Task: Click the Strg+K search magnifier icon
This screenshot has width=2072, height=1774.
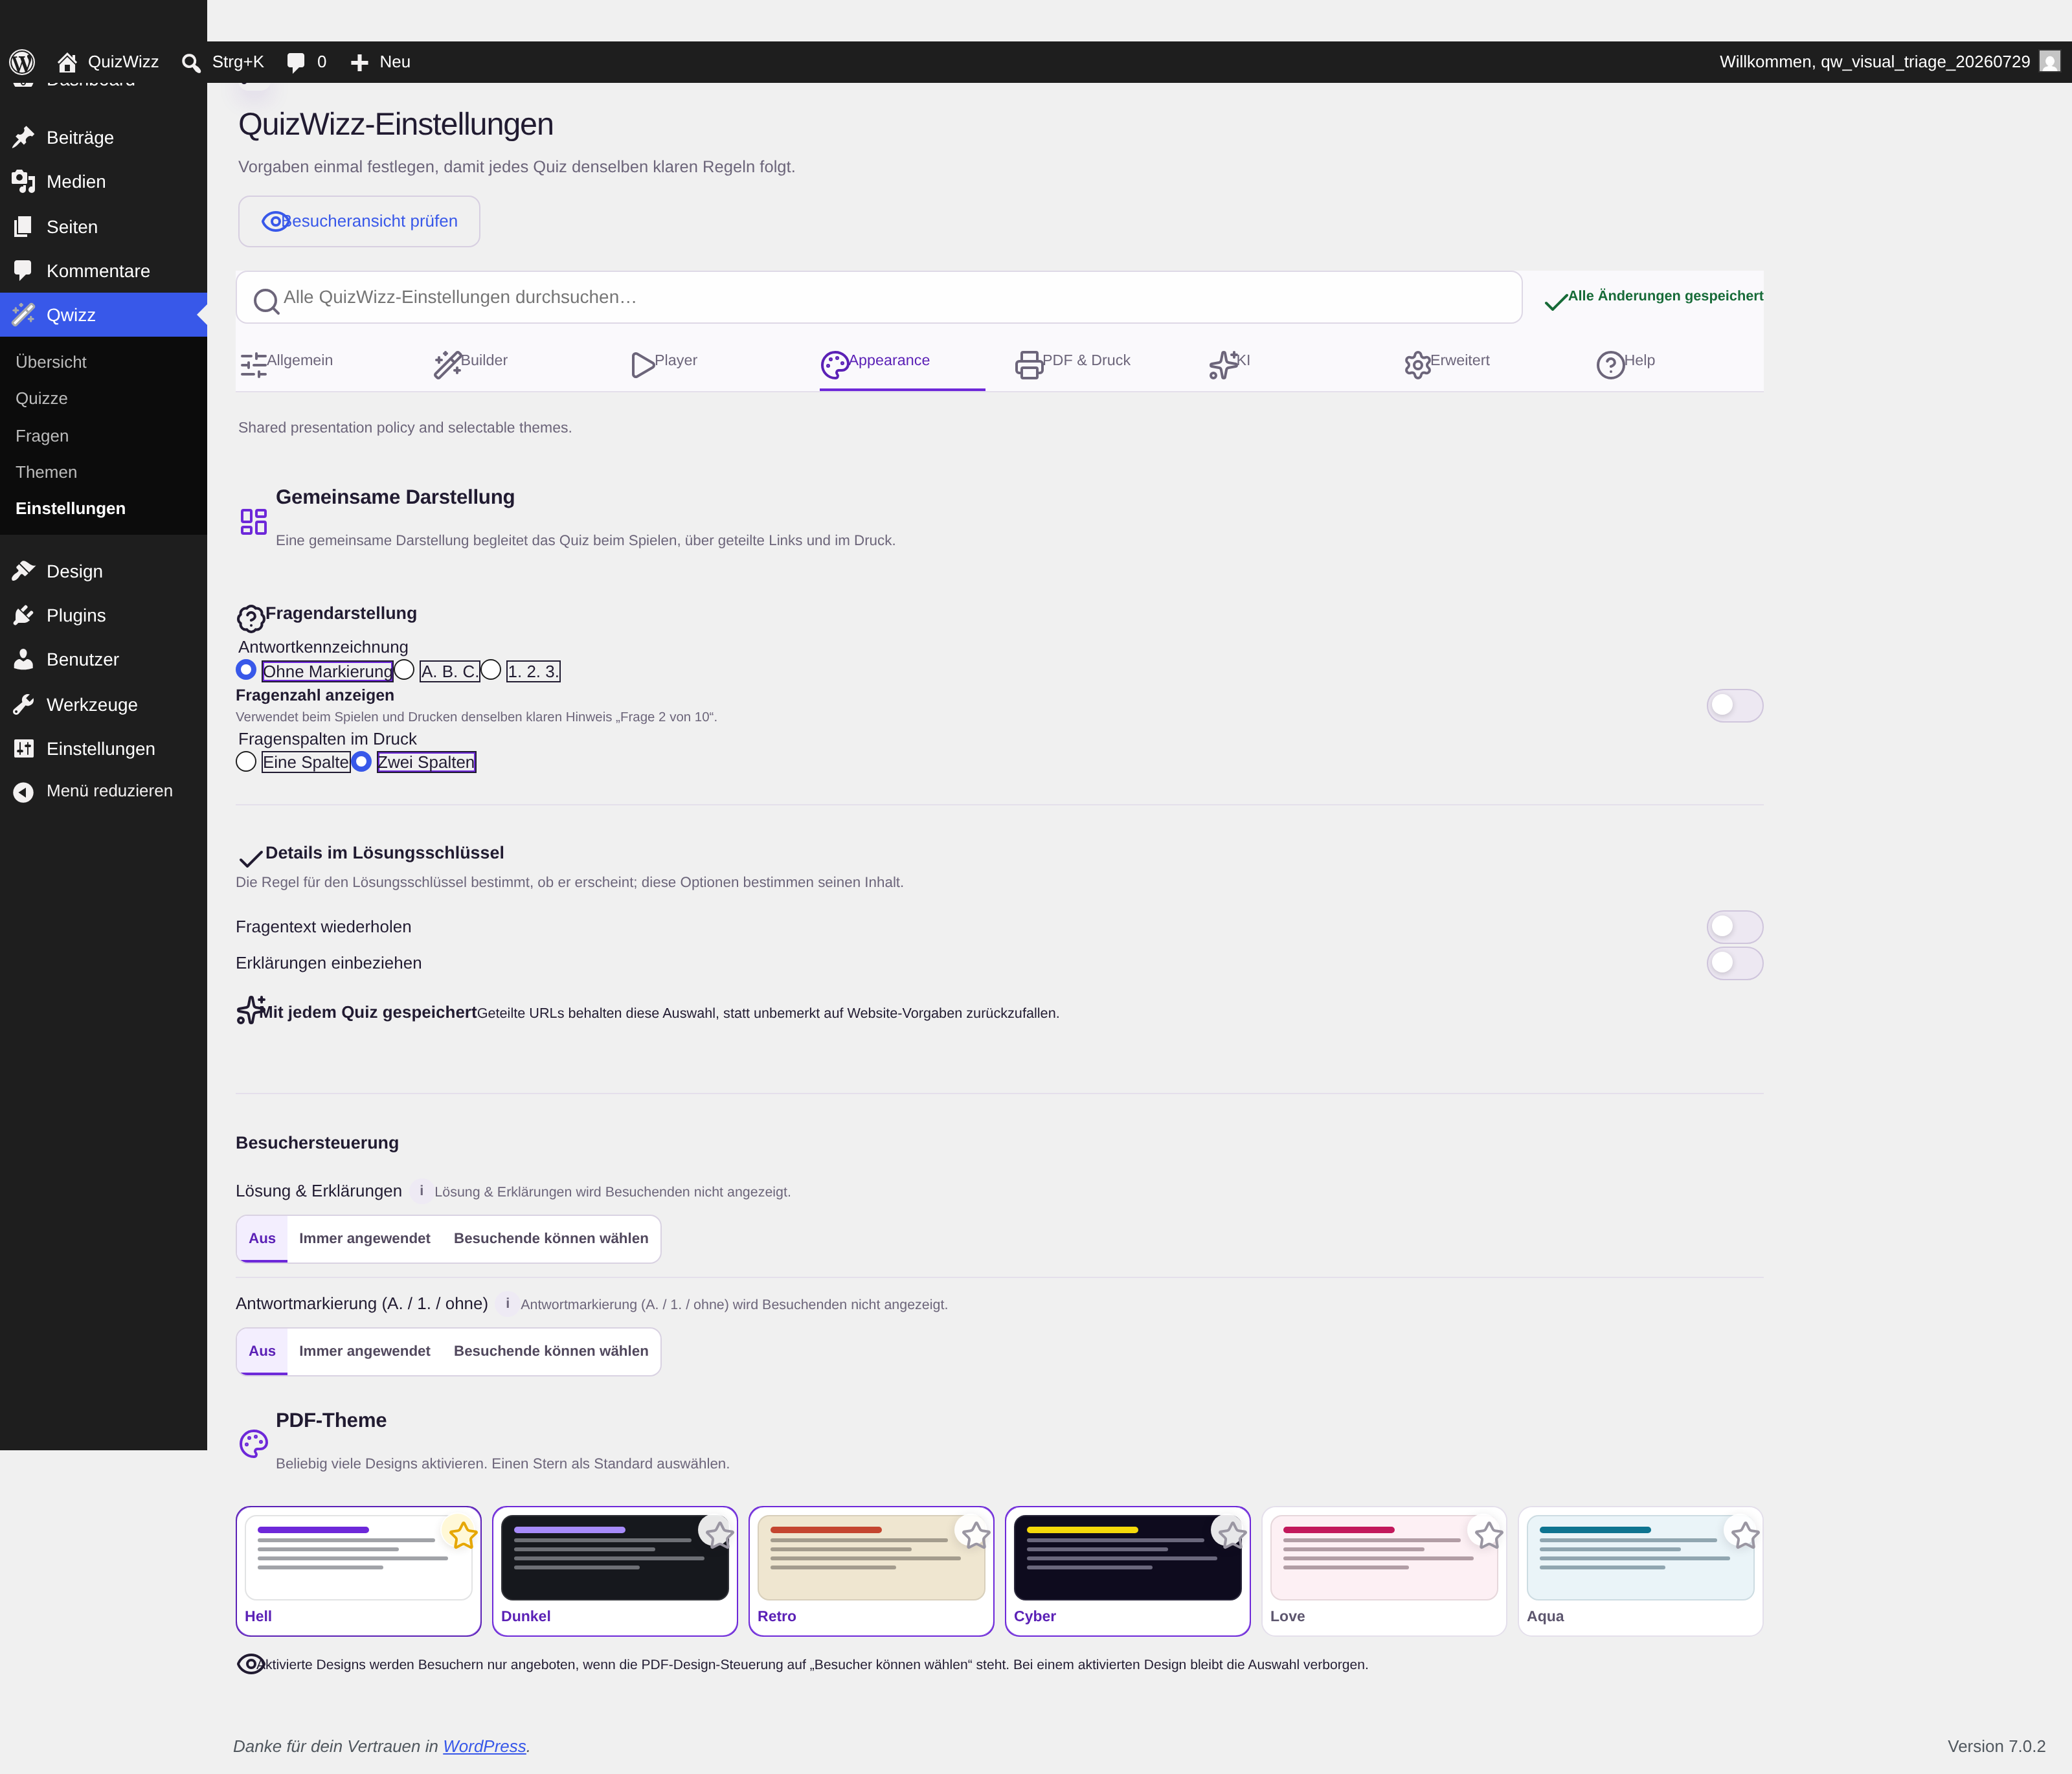Action: click(191, 62)
